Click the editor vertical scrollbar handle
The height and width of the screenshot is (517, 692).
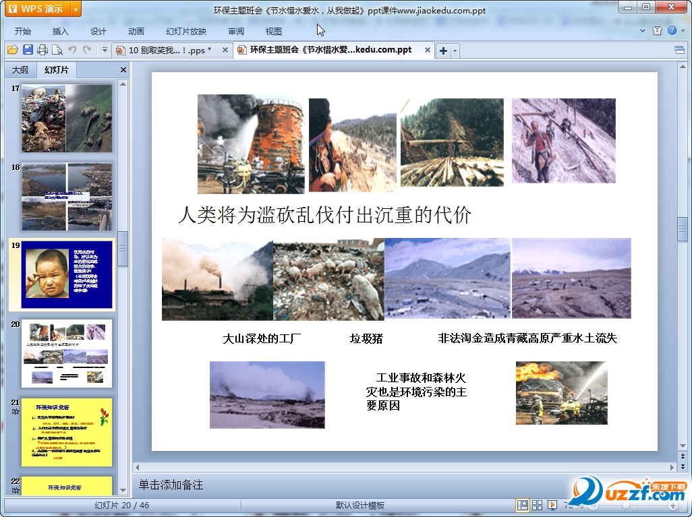tap(683, 229)
